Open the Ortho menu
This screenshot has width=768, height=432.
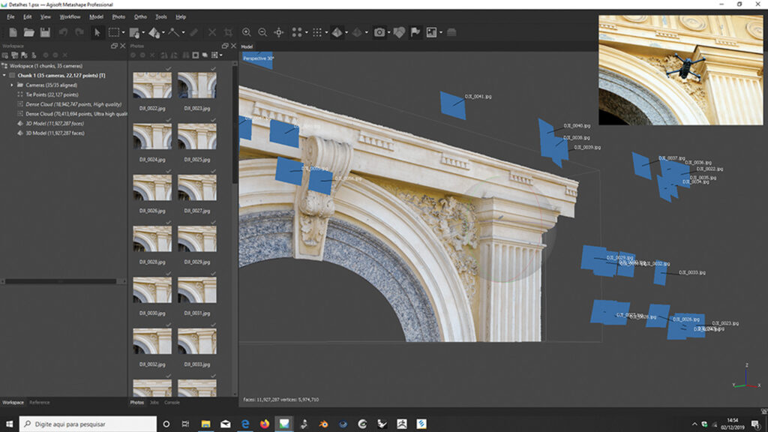tap(140, 16)
